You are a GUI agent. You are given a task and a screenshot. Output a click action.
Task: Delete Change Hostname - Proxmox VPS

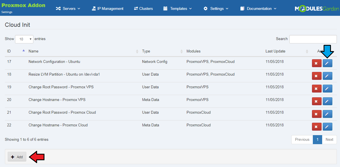click(x=316, y=101)
